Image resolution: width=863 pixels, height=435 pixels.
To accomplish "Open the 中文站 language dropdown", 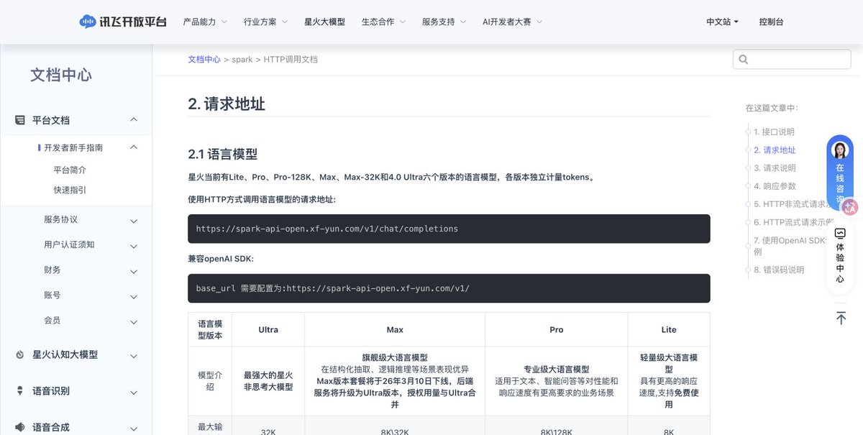I will [722, 22].
